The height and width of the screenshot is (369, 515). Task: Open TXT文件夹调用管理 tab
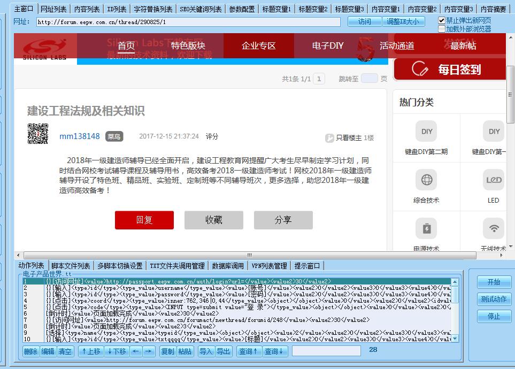pyautogui.click(x=178, y=266)
